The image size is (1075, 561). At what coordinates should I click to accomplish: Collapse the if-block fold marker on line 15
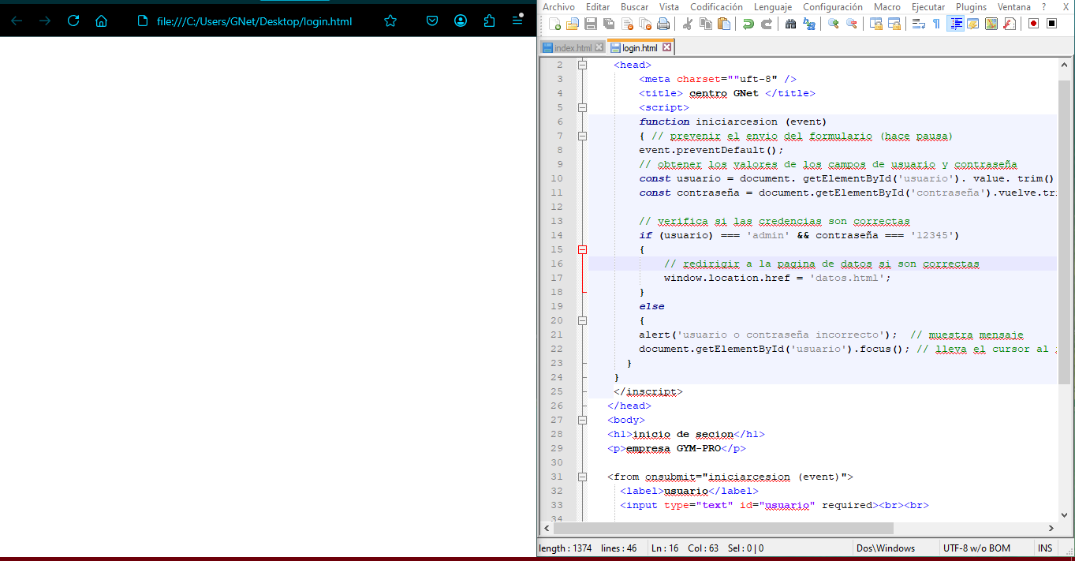(x=582, y=249)
